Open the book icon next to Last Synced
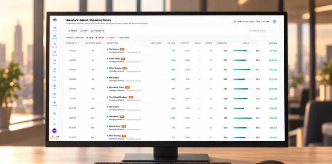The height and width of the screenshot is (164, 332). 274,21
